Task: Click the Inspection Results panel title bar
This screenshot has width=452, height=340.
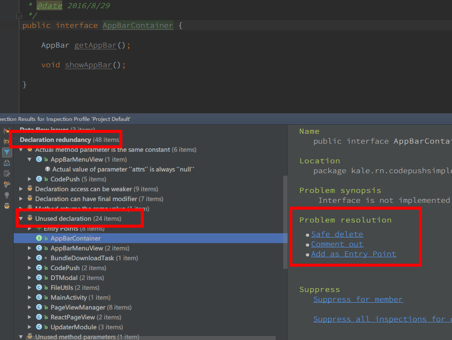Action: [226, 119]
